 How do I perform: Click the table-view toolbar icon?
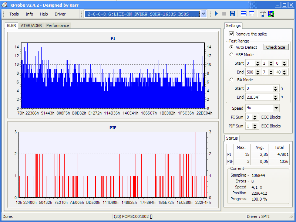tap(252, 14)
